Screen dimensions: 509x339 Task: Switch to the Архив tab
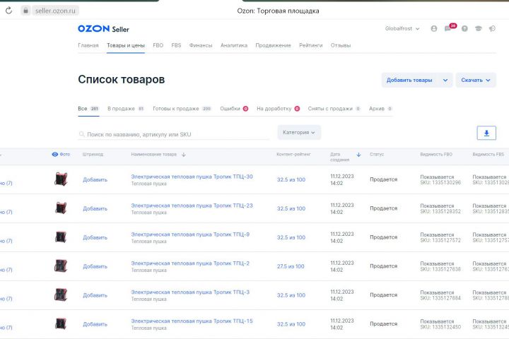coord(380,109)
